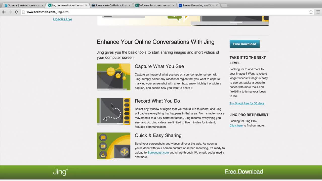322x181 pixels.
Task: Open the Screencast-O-Matic tab
Action: [x=111, y=5]
